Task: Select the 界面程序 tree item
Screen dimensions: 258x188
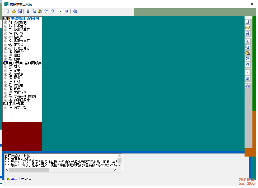Action: [x=20, y=93]
